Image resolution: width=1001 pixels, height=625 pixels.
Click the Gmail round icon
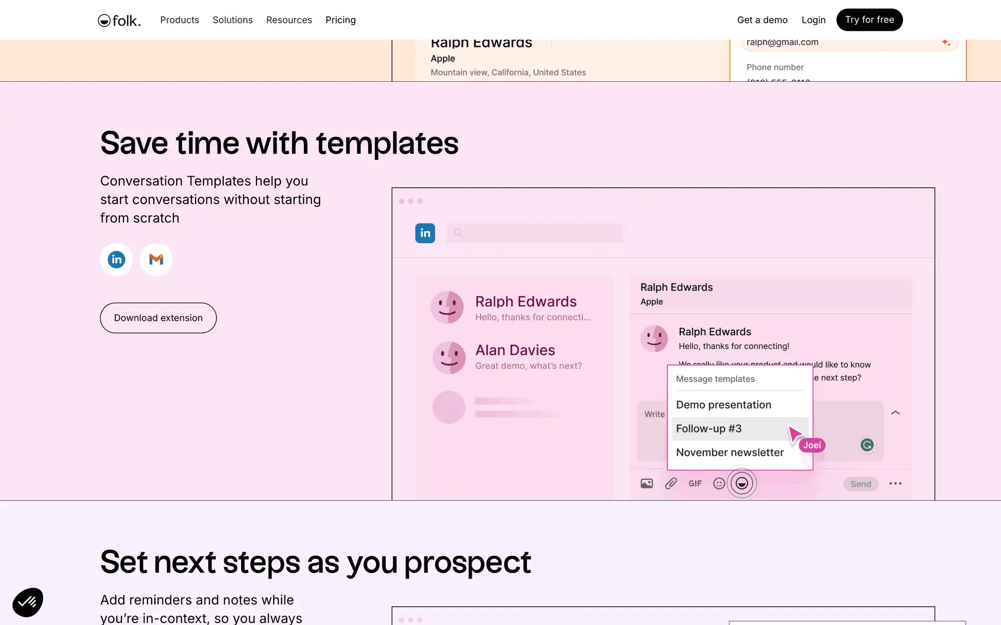tap(156, 259)
